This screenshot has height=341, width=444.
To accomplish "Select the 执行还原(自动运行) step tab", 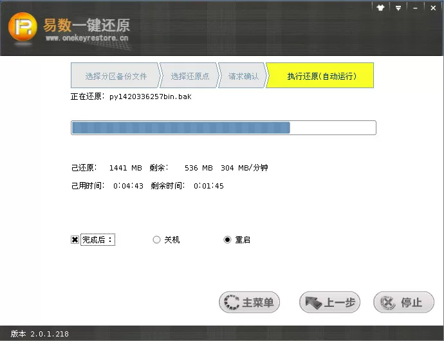I will [321, 76].
